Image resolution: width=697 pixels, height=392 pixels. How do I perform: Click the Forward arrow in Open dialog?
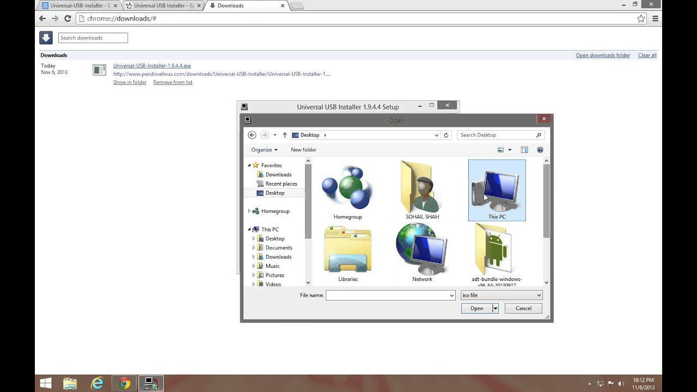click(264, 135)
